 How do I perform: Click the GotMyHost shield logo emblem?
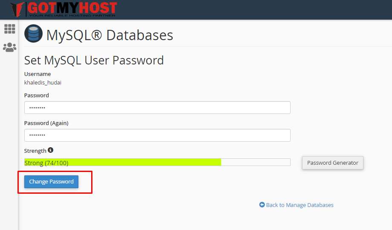tap(17, 9)
